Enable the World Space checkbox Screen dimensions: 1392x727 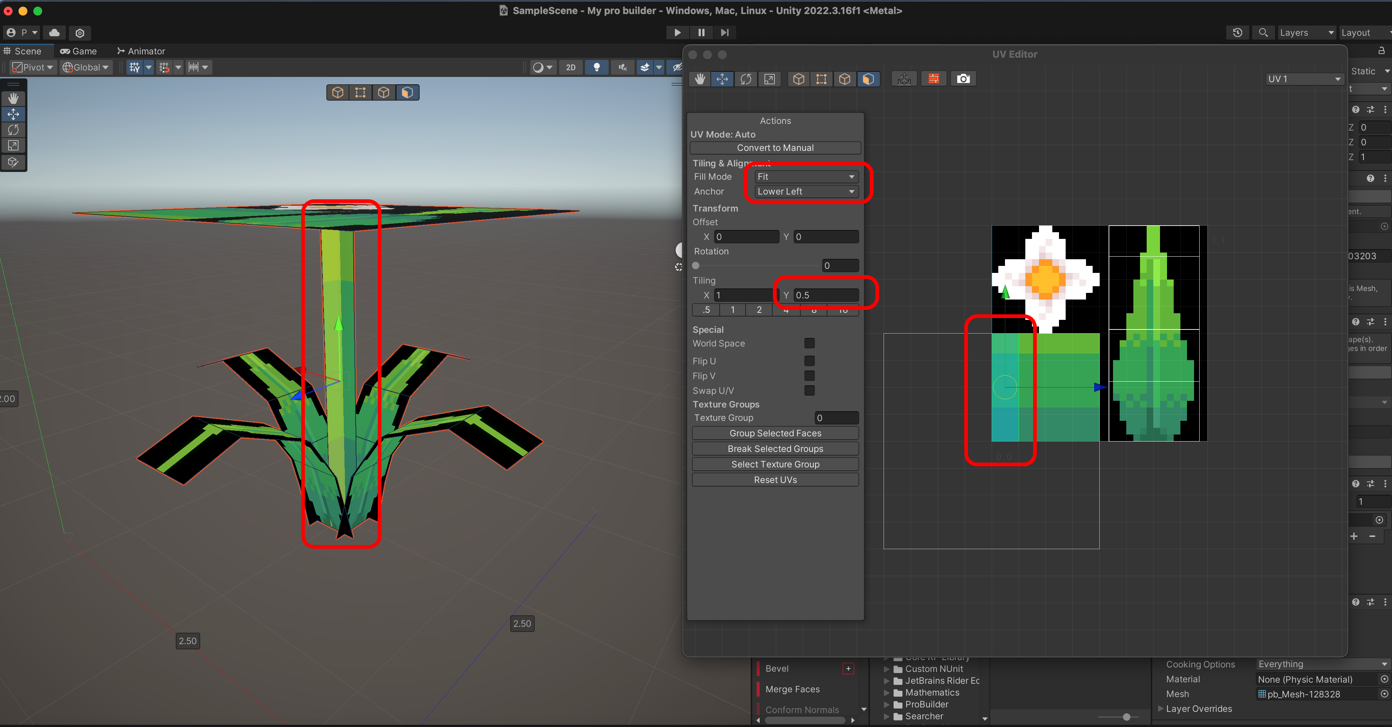tap(809, 343)
